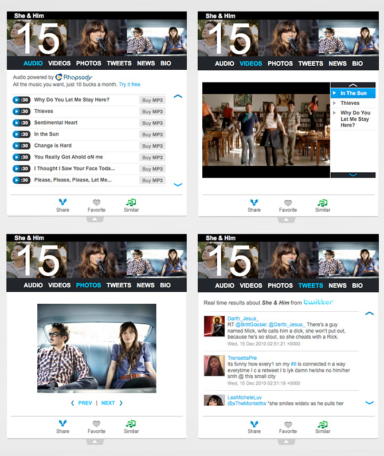Click the #tl hashtag in TrensettaPre's tweet
384x456 pixels.
(293, 364)
